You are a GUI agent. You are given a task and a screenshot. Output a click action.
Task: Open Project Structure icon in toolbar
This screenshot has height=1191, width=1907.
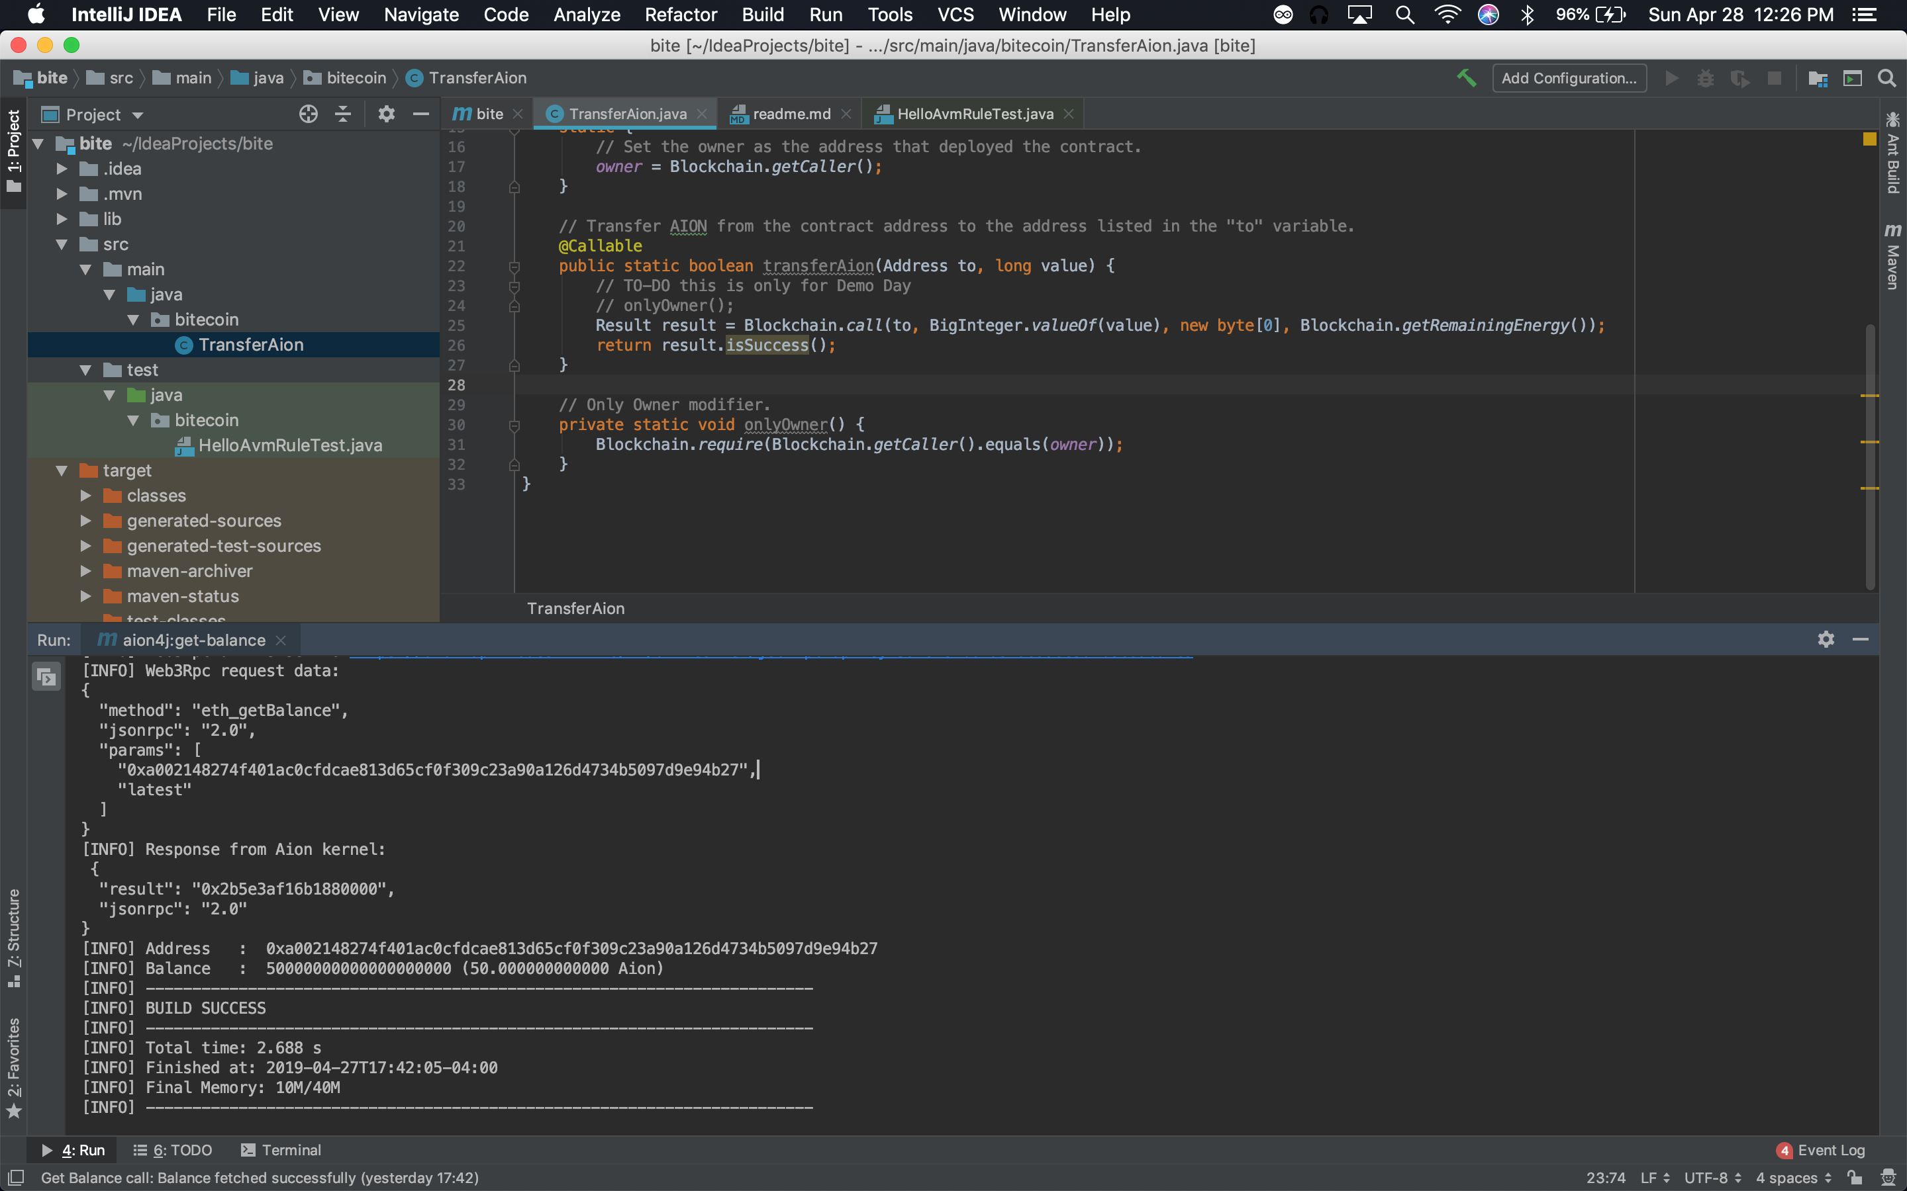click(1818, 78)
